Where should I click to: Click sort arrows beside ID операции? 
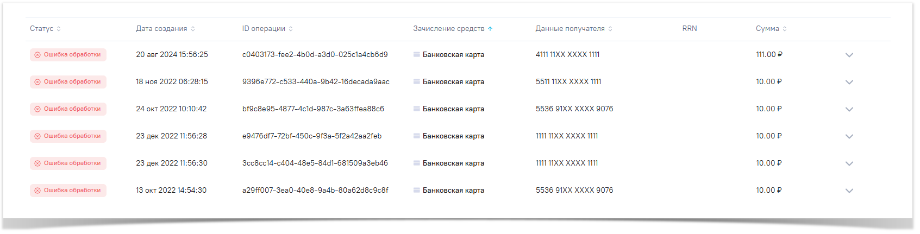[291, 29]
